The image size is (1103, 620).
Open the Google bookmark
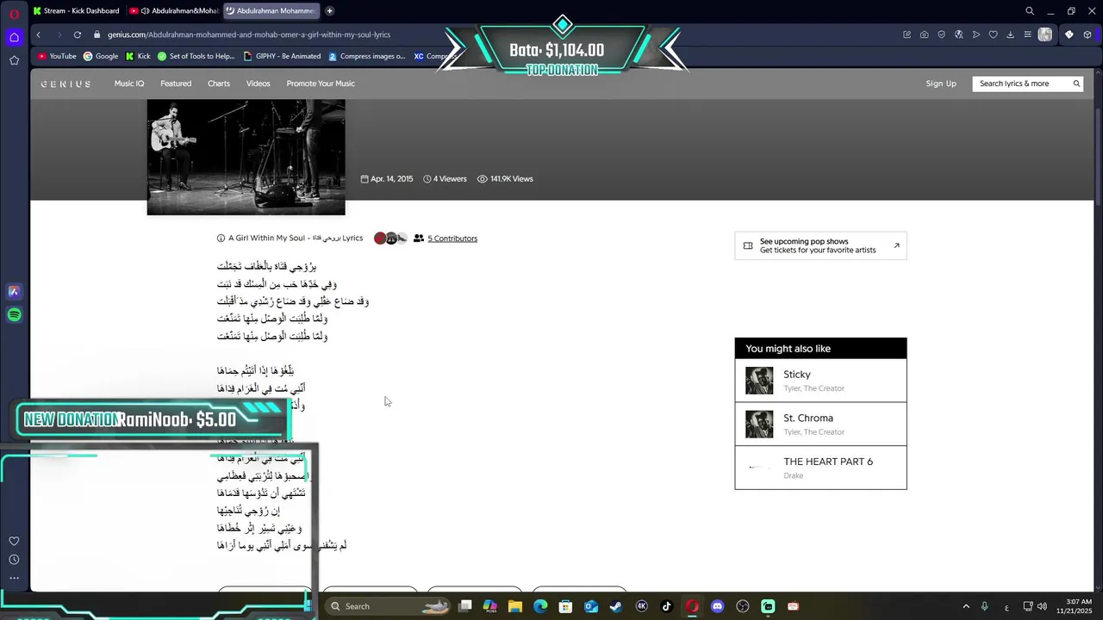pyautogui.click(x=101, y=56)
